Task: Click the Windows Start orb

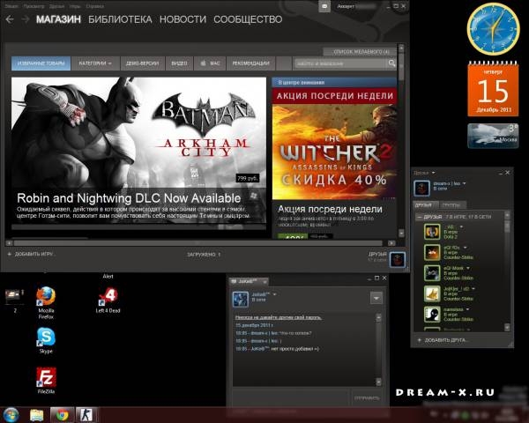Action: coord(11,414)
